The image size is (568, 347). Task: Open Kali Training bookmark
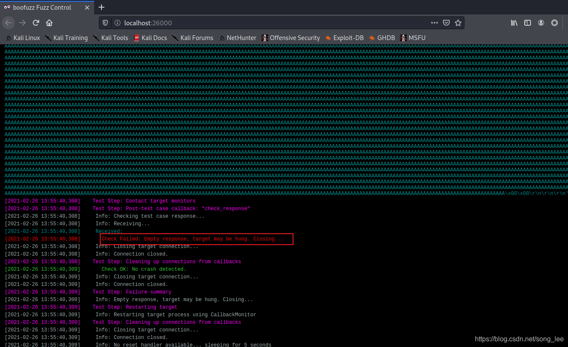[x=67, y=38]
